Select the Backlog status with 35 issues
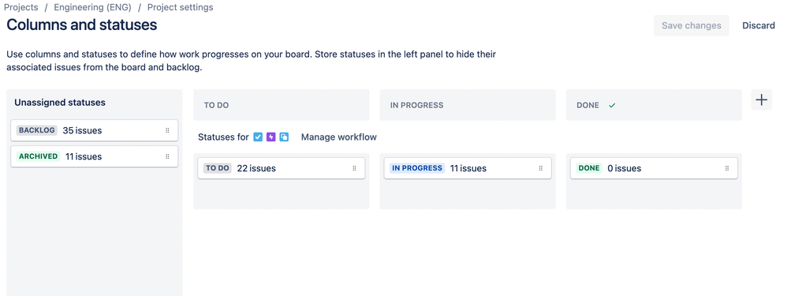The image size is (787, 296). tap(95, 131)
